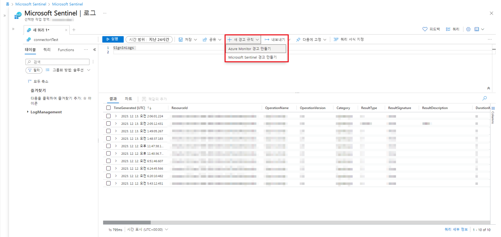Expand the 다음에 고정 dropdown chevron
This screenshot has height=237, width=501.
pyautogui.click(x=325, y=39)
